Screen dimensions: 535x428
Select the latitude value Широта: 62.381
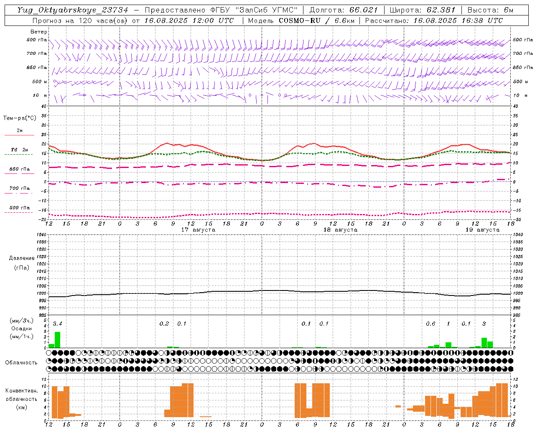coord(423,10)
